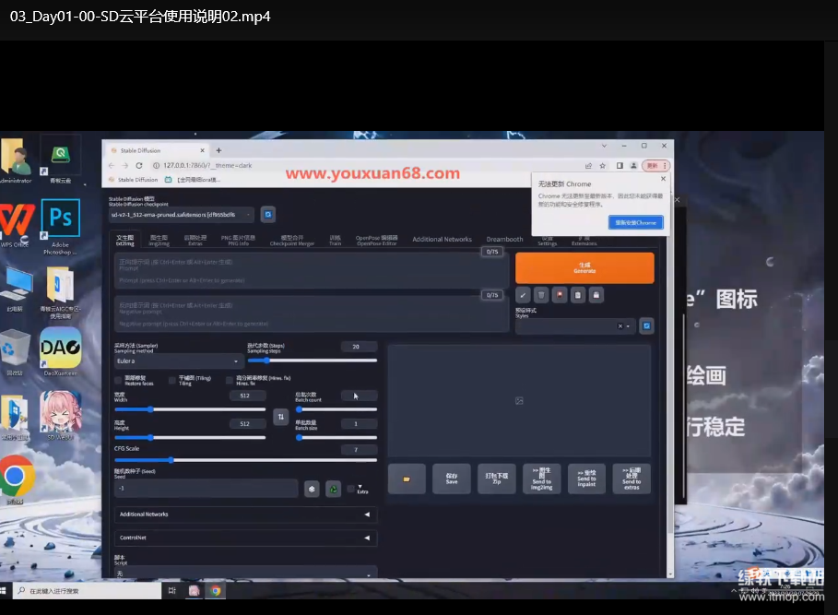Expand the ControlNet accordion
Image resolution: width=838 pixels, height=615 pixels.
point(246,538)
